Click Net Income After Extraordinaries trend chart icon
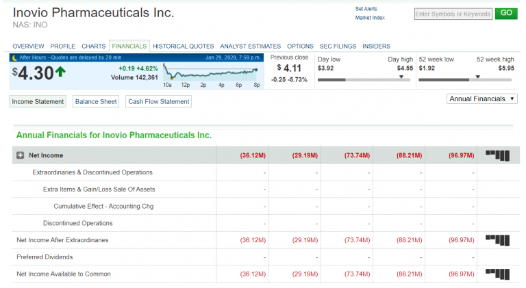This screenshot has width=526, height=288. [x=497, y=239]
